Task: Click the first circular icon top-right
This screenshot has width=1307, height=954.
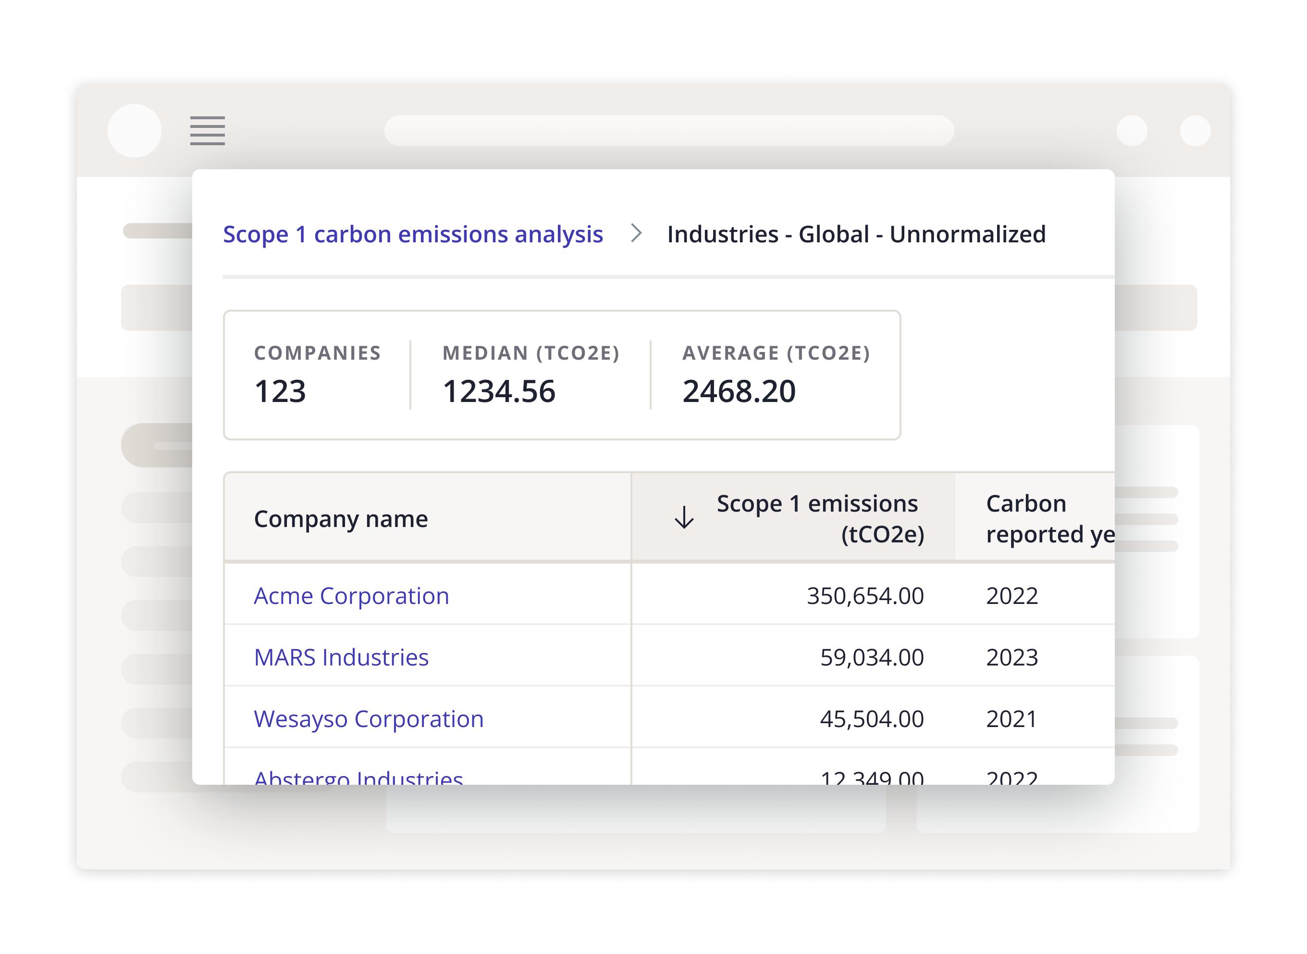Action: point(1132,130)
